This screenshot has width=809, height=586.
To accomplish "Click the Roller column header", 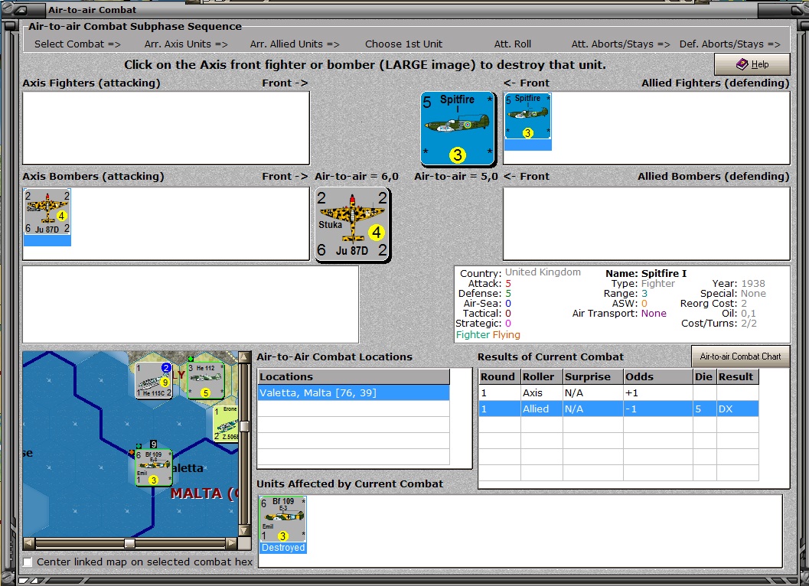I will coord(542,376).
